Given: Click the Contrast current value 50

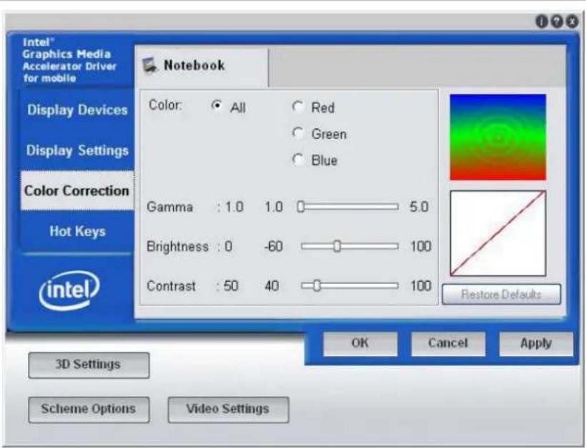Looking at the screenshot, I should pyautogui.click(x=231, y=286).
